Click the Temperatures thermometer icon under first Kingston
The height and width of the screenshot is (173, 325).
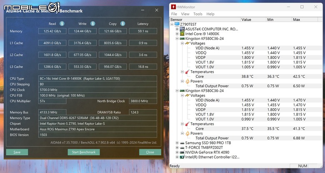tap(187, 72)
